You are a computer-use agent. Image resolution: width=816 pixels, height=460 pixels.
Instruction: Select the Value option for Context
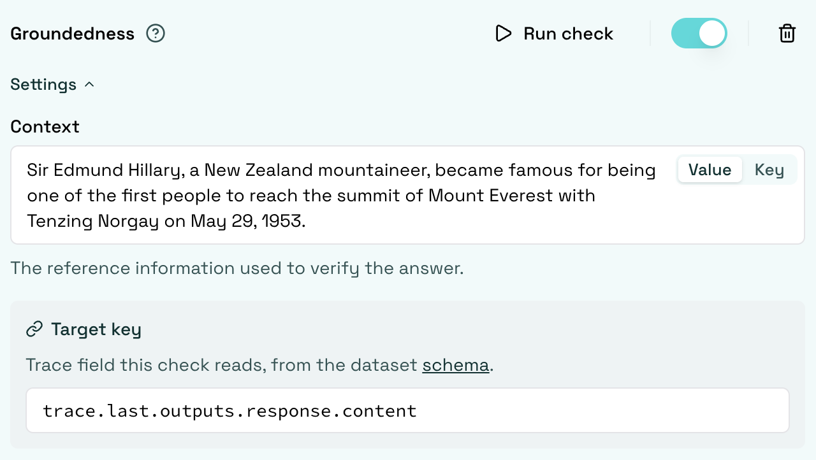pos(710,169)
